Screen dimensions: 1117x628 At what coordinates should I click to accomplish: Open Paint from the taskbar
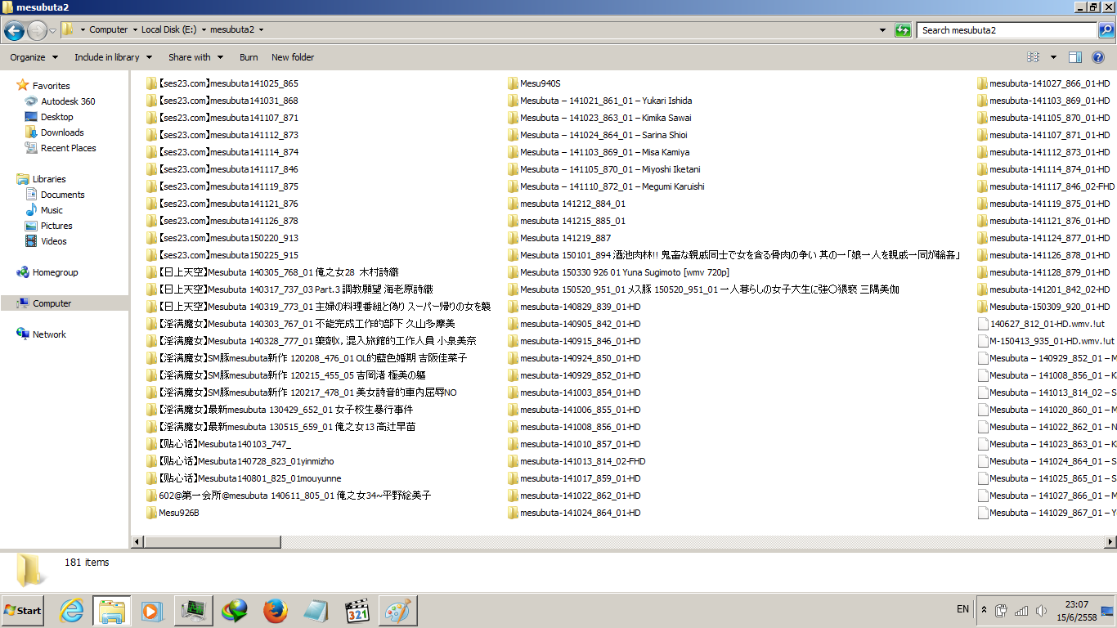click(x=398, y=611)
